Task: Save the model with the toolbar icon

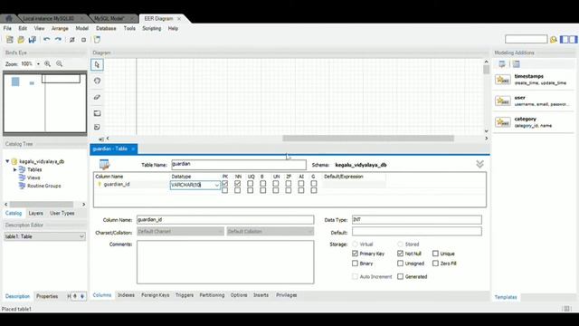Action: tap(33, 40)
